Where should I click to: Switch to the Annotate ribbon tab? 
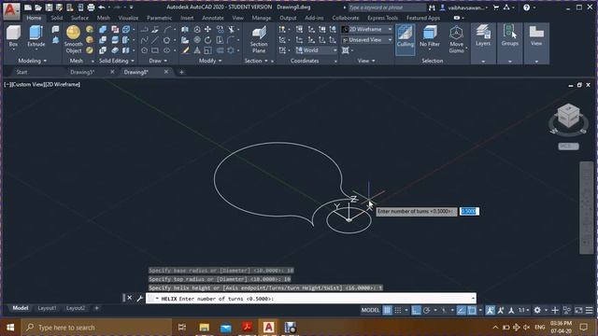pyautogui.click(x=213, y=18)
